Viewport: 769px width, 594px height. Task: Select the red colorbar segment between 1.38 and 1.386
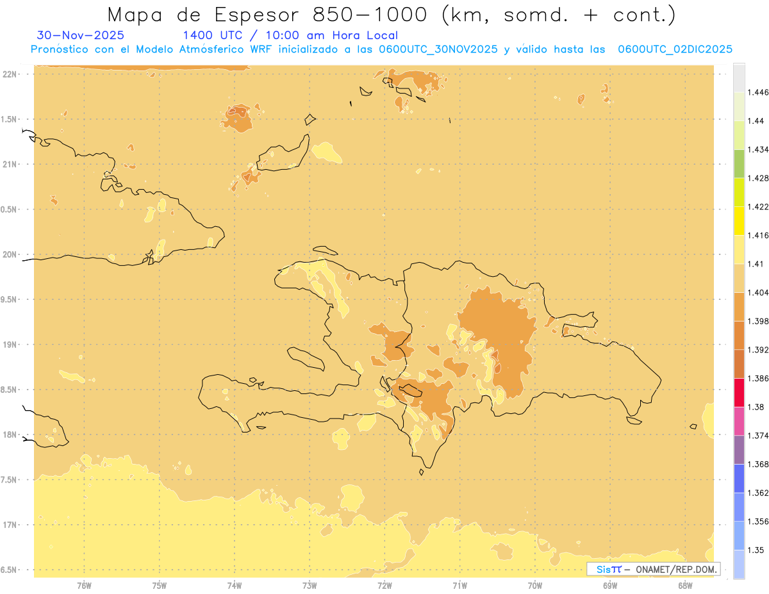739,393
